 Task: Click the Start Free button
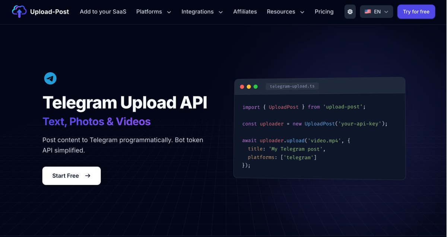[x=72, y=176]
